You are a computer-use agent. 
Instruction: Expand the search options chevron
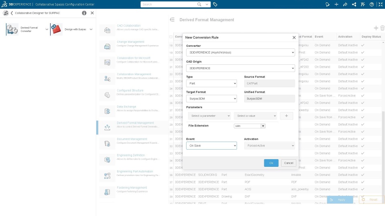(x=207, y=4)
